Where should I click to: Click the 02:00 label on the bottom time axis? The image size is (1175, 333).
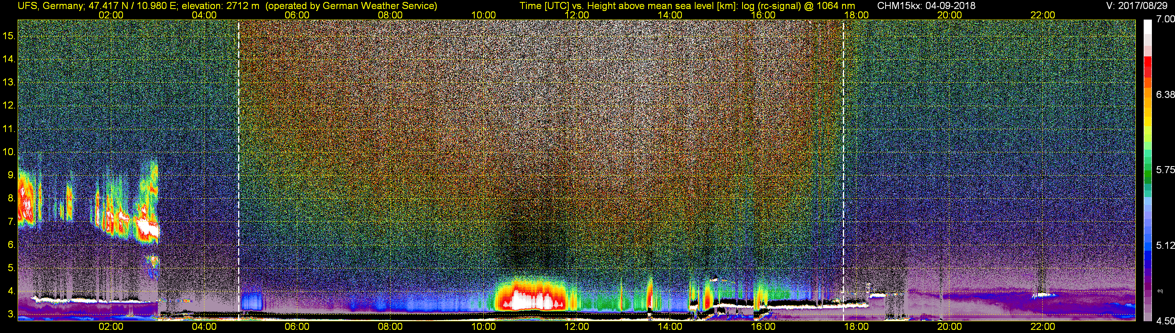(x=111, y=327)
